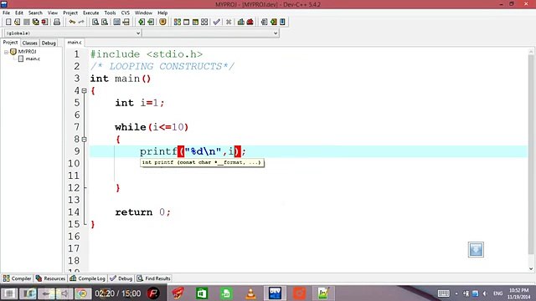Open the Find Results bottom tab
This screenshot has height=301, width=536.
click(154, 278)
